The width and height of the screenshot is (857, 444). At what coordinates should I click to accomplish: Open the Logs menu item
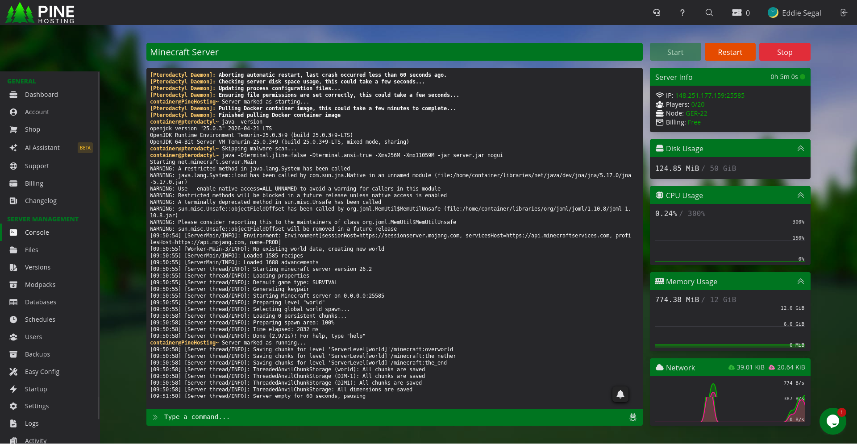(x=49, y=423)
